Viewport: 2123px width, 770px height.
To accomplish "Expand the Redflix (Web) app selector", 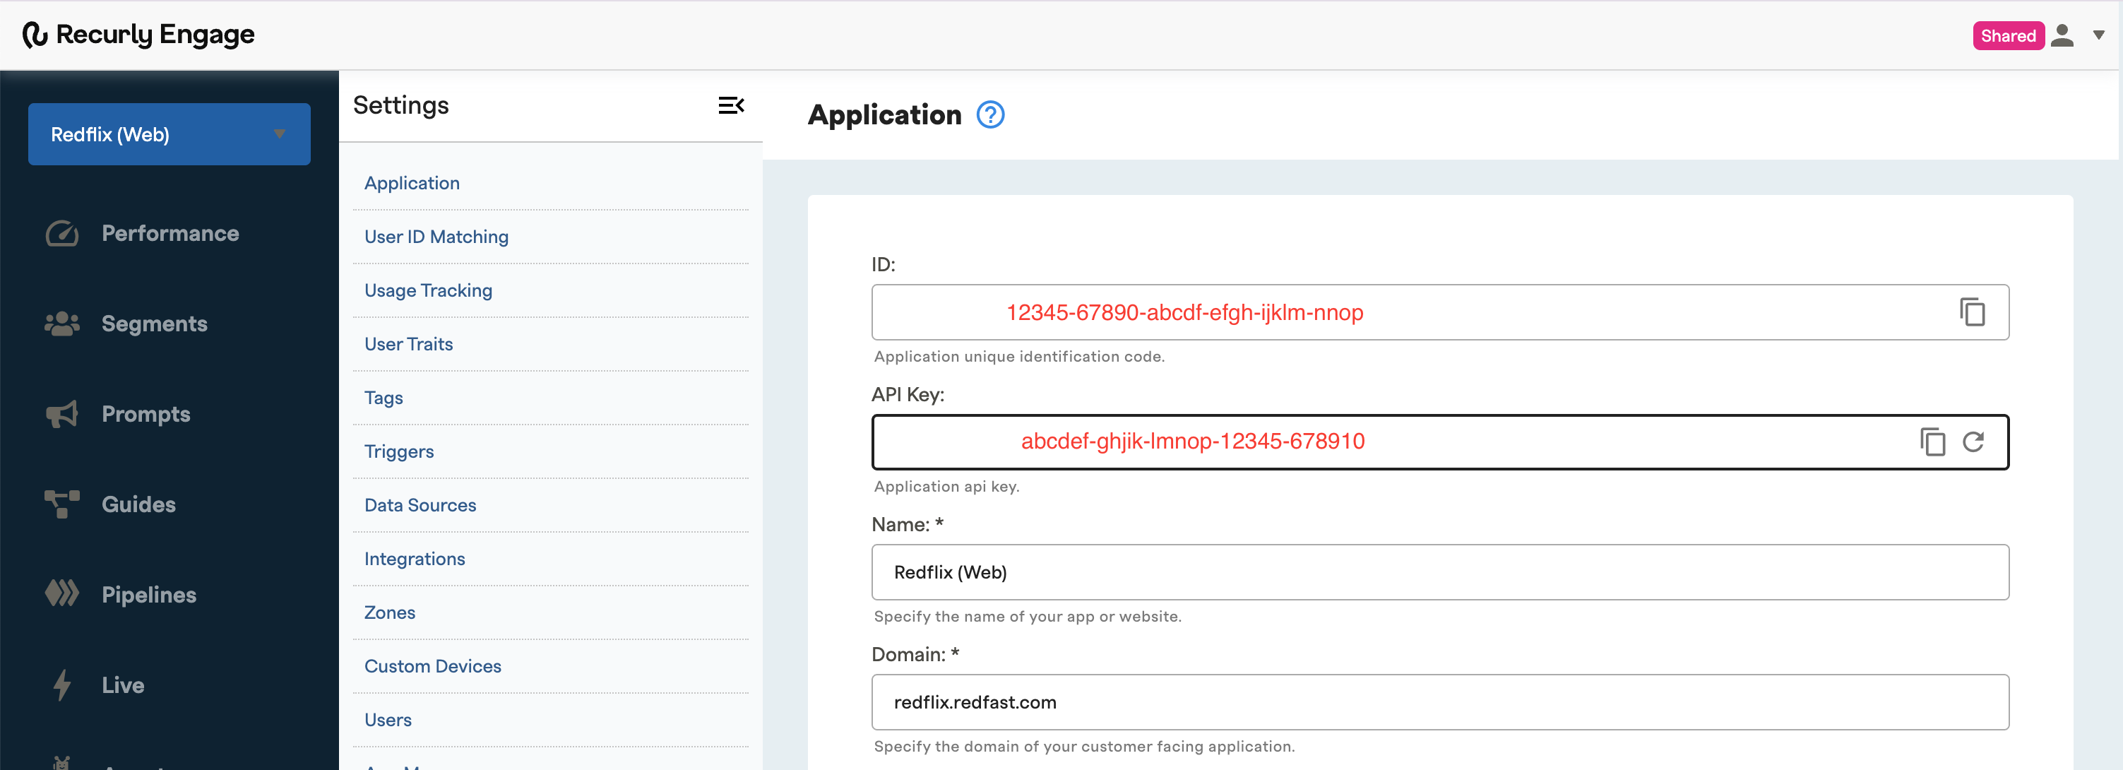I will 169,134.
